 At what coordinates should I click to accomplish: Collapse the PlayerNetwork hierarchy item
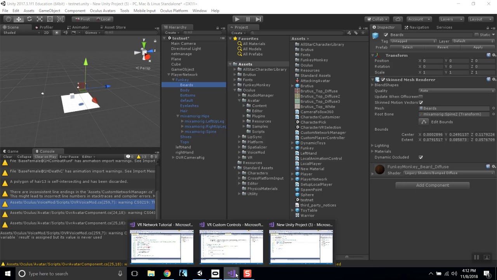(169, 75)
